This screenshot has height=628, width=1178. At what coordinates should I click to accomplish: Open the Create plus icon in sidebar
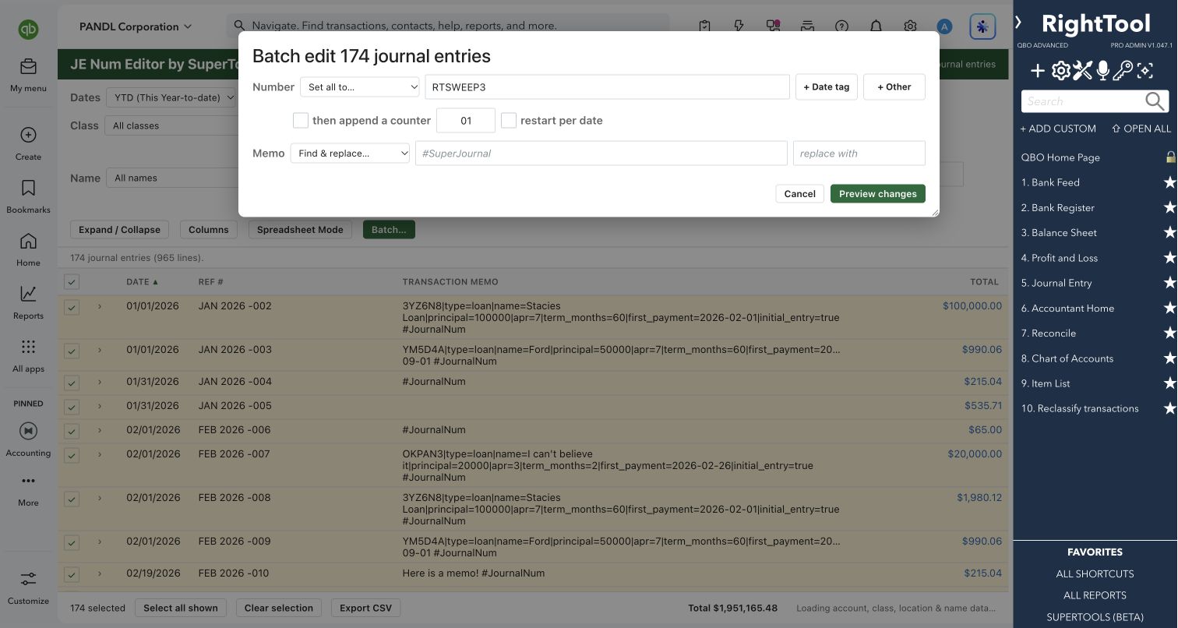coord(28,135)
